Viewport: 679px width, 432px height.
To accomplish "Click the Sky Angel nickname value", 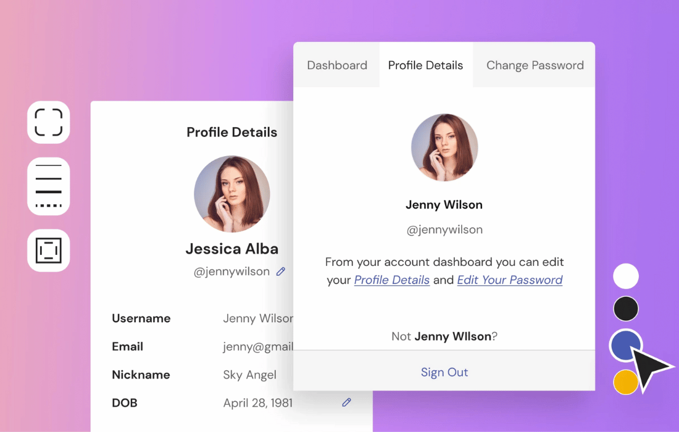I will 249,375.
